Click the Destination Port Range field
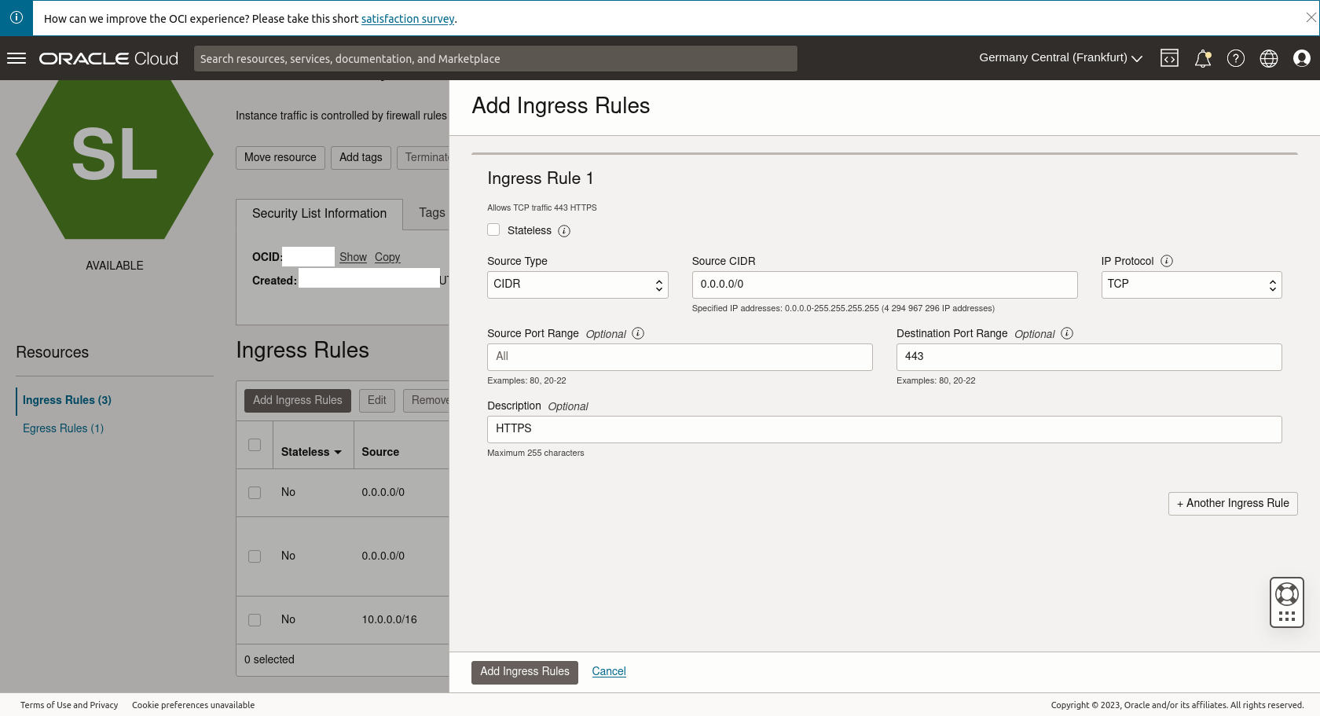Viewport: 1320px width, 716px height. click(x=1088, y=357)
